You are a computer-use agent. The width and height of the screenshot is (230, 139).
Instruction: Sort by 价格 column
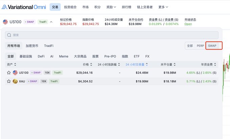(x=87, y=64)
